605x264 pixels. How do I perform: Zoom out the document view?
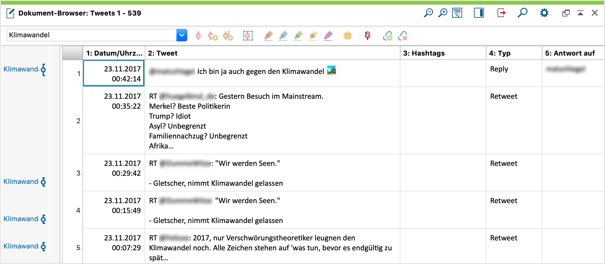pyautogui.click(x=428, y=13)
